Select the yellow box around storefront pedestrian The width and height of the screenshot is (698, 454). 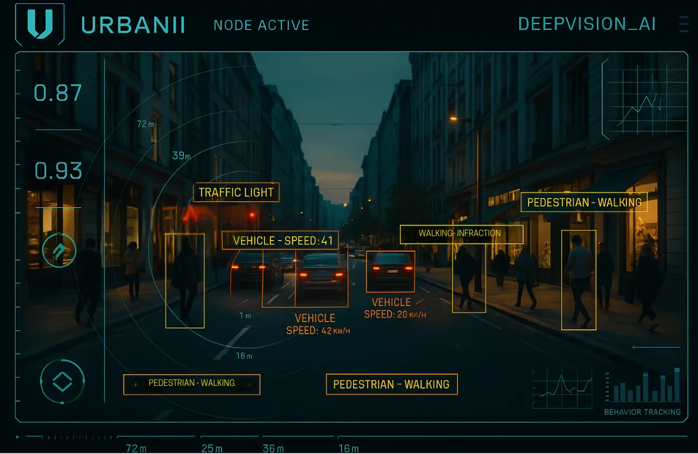click(x=579, y=280)
